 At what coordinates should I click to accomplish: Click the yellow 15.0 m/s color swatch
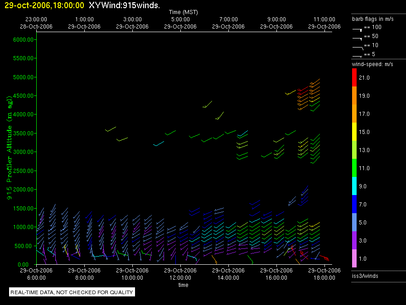tap(354, 132)
